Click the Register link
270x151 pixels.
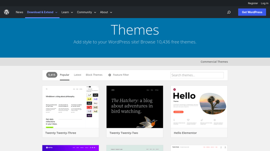tap(253, 3)
